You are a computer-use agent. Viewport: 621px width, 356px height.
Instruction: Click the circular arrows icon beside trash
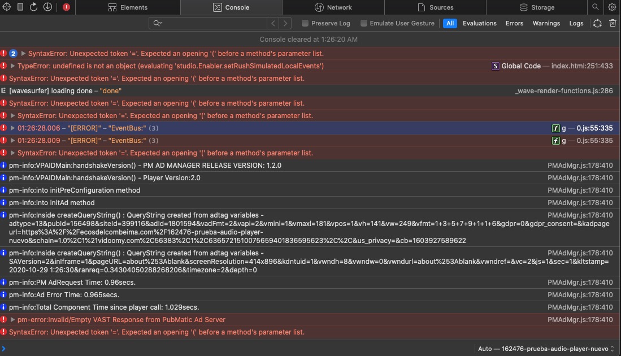[x=597, y=23]
